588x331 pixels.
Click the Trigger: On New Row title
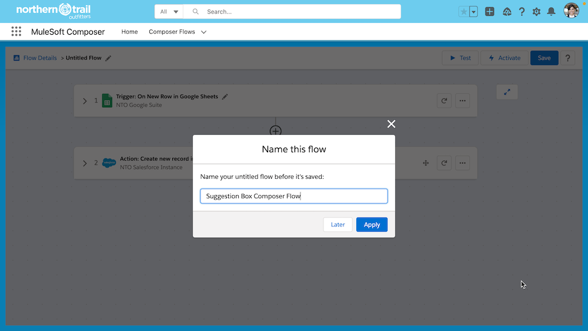(x=167, y=97)
